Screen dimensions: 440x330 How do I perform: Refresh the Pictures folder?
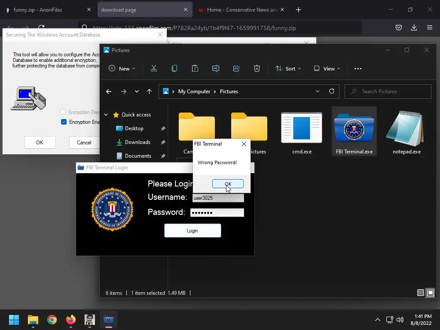pyautogui.click(x=332, y=92)
